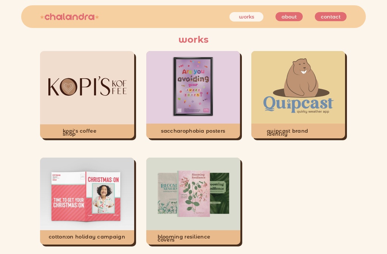Click the left star beside chalandra logo
This screenshot has height=254, width=387.
click(x=42, y=17)
